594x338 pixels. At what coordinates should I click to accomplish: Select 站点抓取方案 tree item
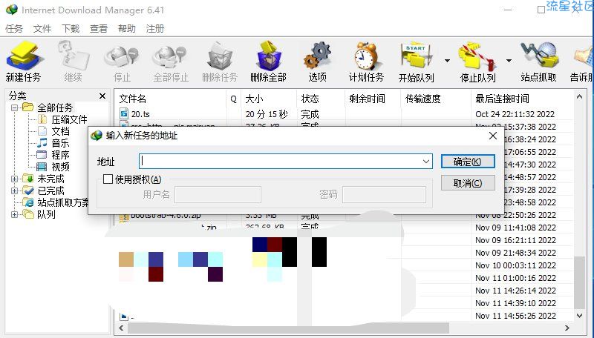63,202
